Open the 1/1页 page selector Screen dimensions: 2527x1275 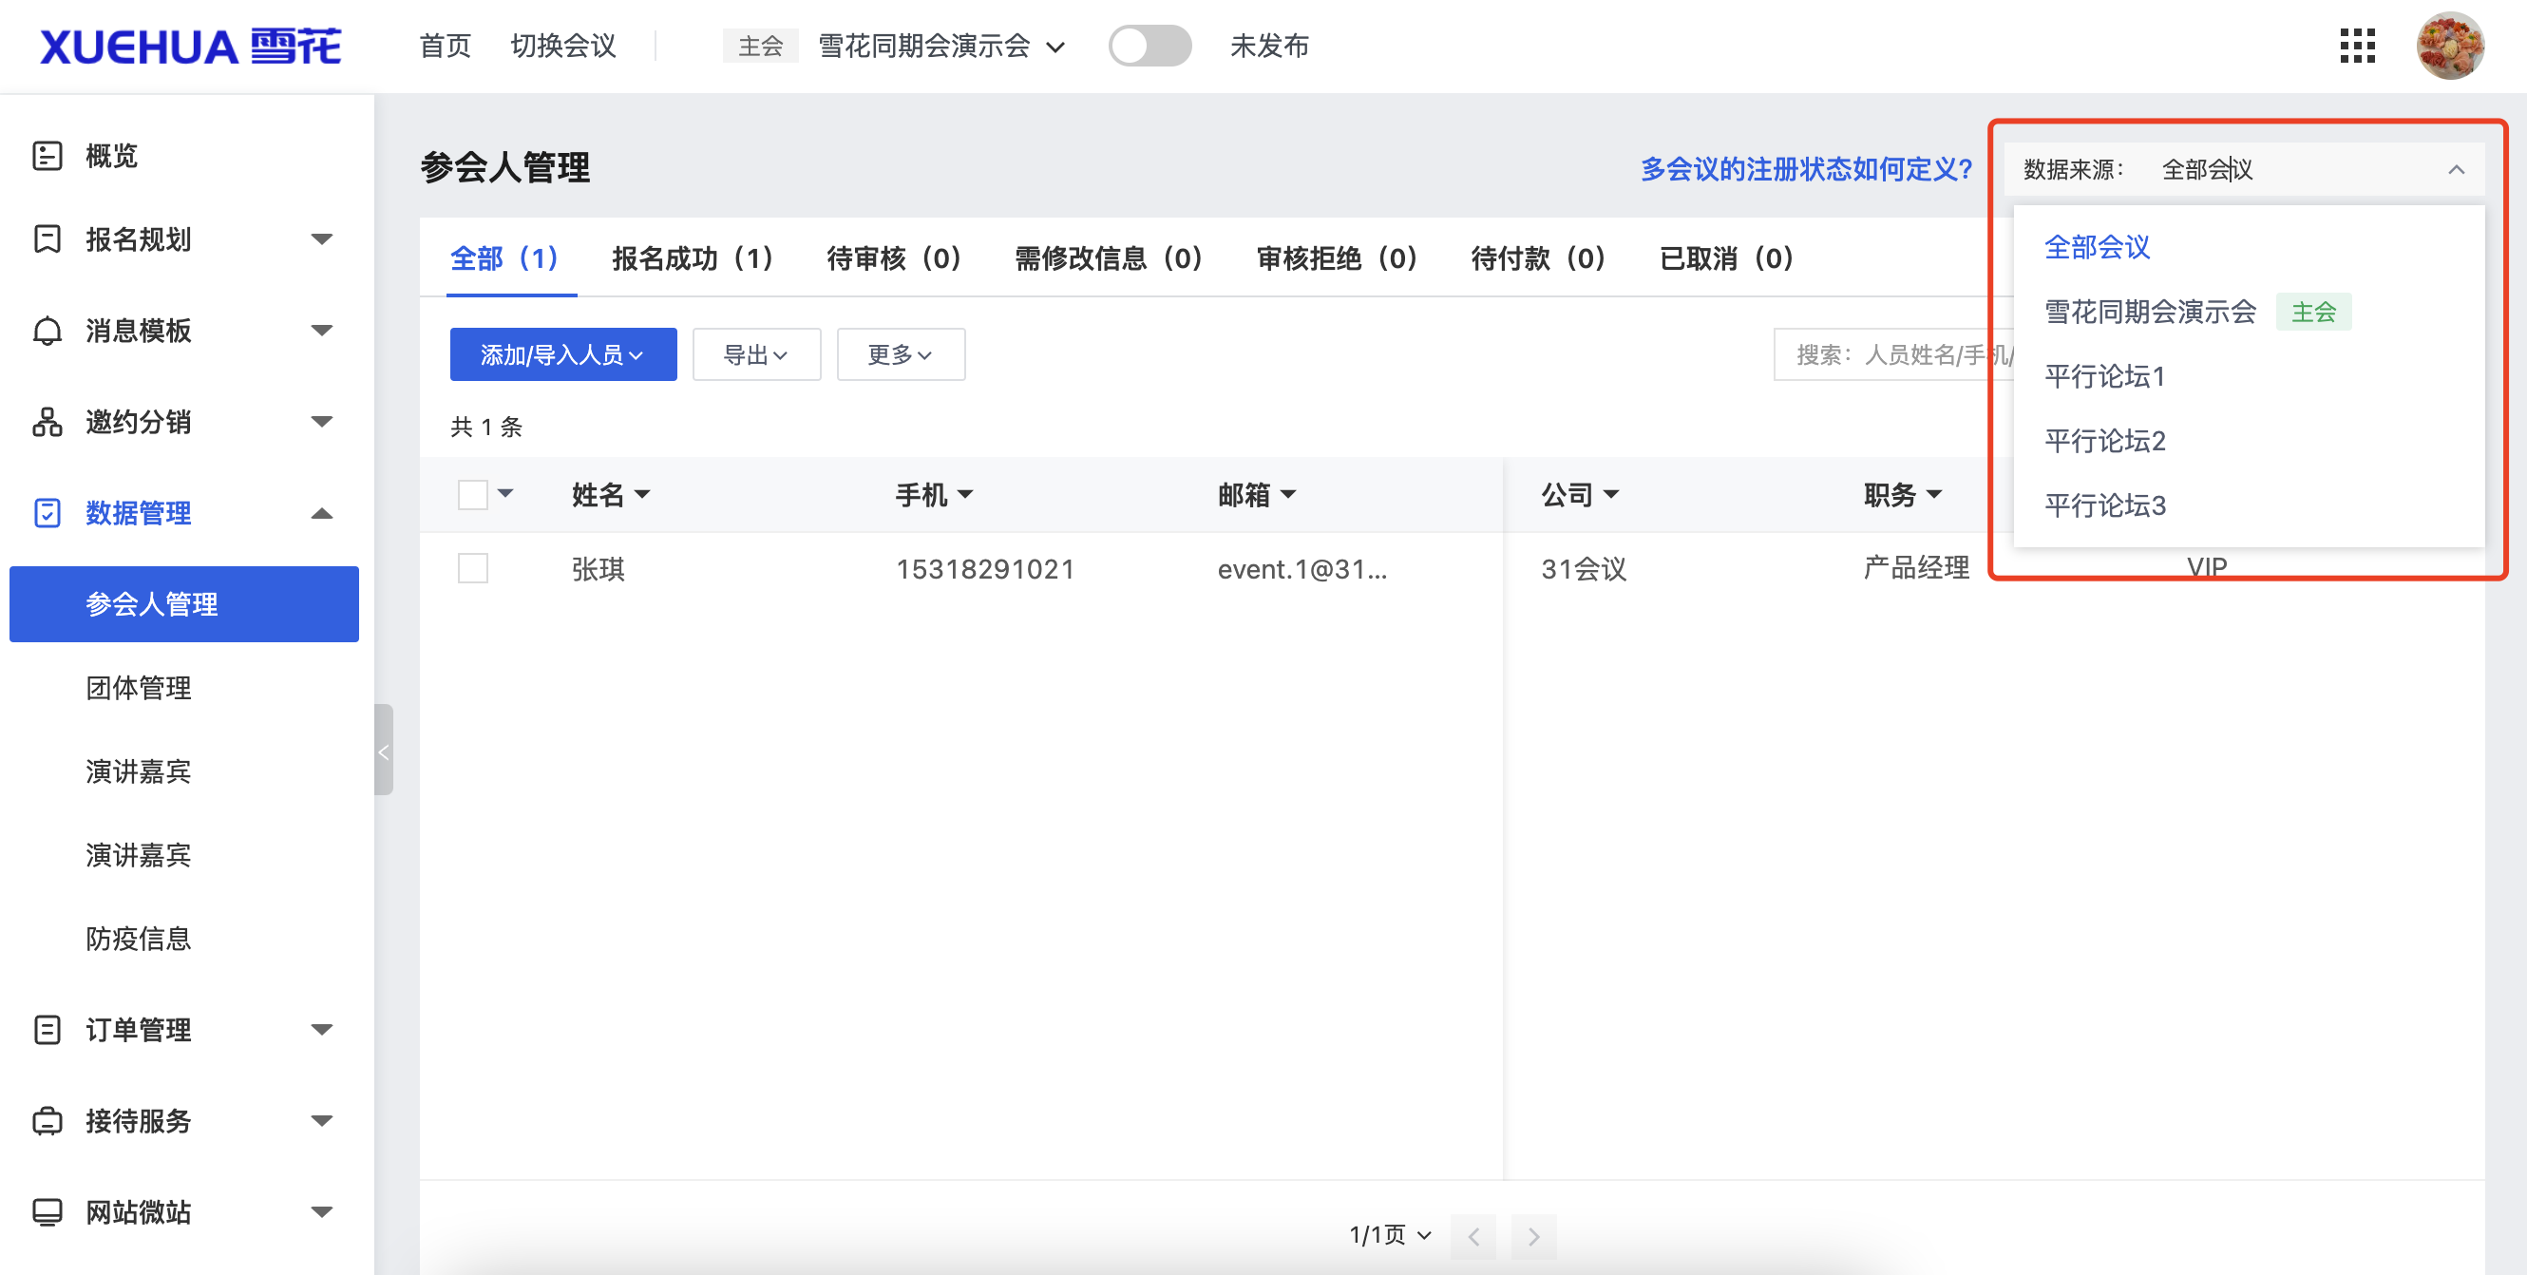click(x=1391, y=1235)
